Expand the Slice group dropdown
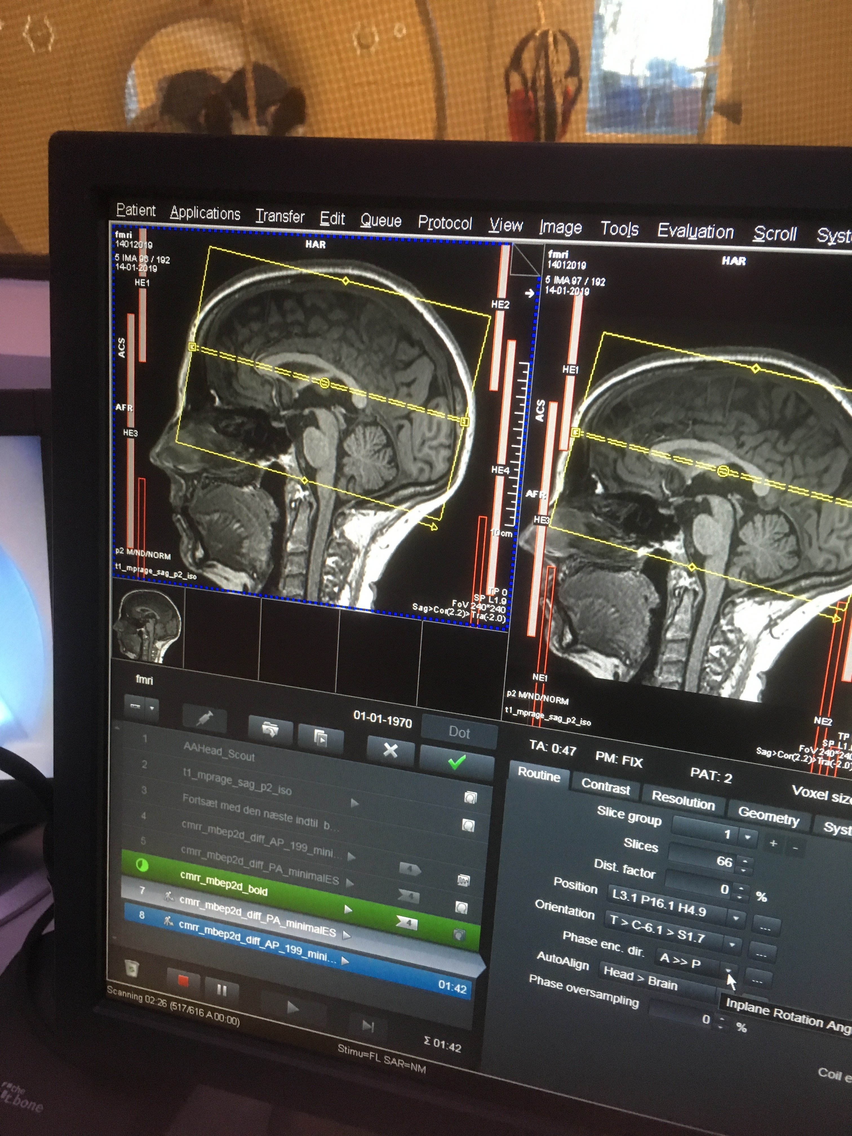 click(x=748, y=837)
